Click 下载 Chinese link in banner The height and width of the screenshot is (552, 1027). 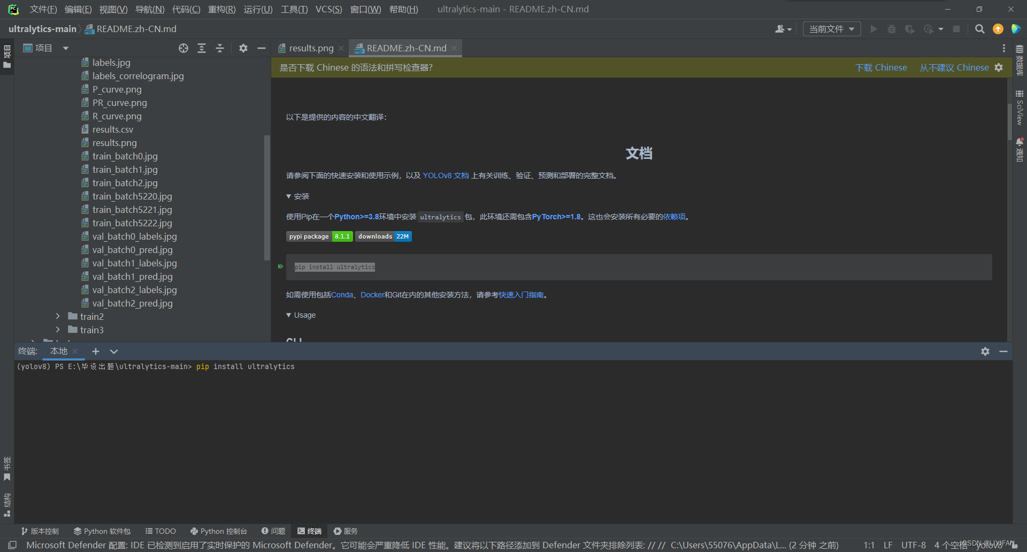[x=881, y=67]
